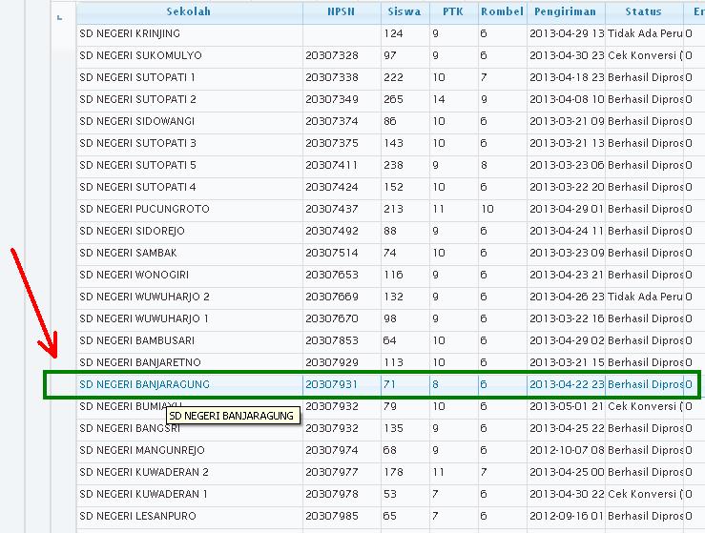Click the Siswa count 265
The image size is (705, 533).
[x=393, y=100]
